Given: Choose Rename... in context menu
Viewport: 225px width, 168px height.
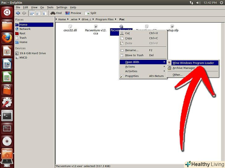Looking at the screenshot, I should [x=143, y=50].
